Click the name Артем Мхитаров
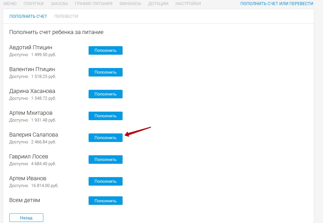This screenshot has height=223, width=323. coord(31,113)
